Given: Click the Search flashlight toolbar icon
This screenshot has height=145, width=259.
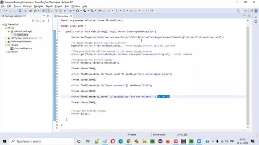Looking at the screenshot, I should pyautogui.click(x=109, y=11).
